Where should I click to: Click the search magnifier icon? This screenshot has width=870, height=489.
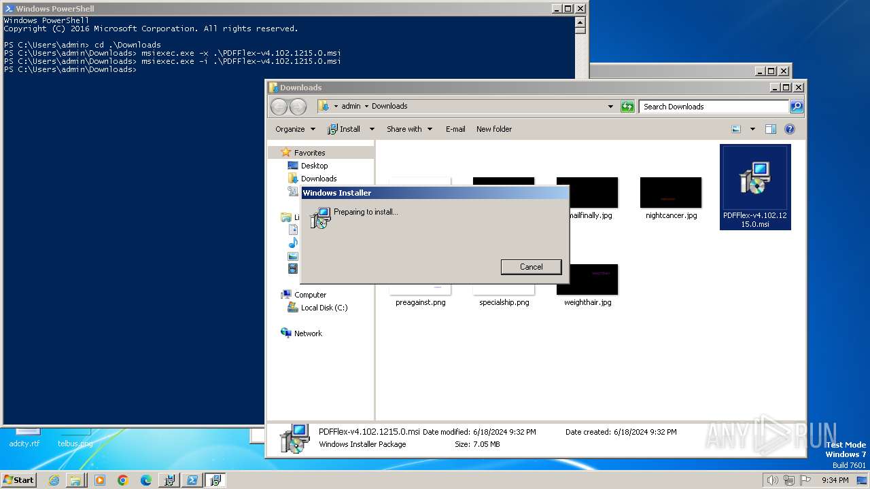coord(797,107)
